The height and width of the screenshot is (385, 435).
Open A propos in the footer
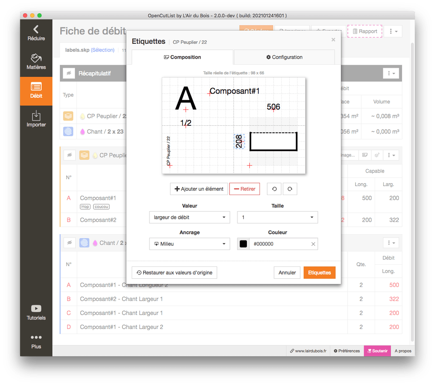tap(403, 351)
